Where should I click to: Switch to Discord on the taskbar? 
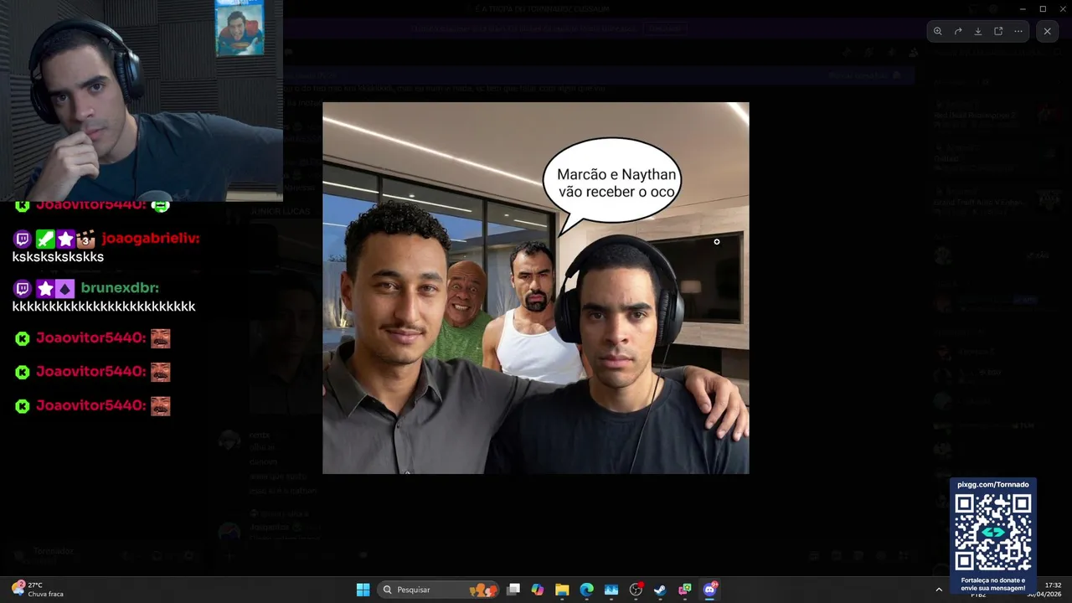coord(709,590)
